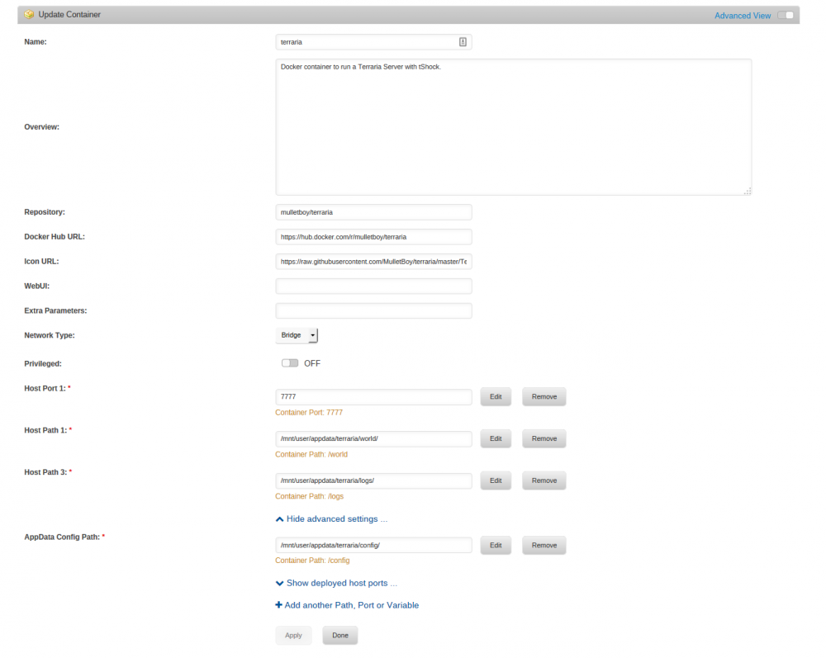
Task: Click the text Container Path: /world
Action: 311,454
